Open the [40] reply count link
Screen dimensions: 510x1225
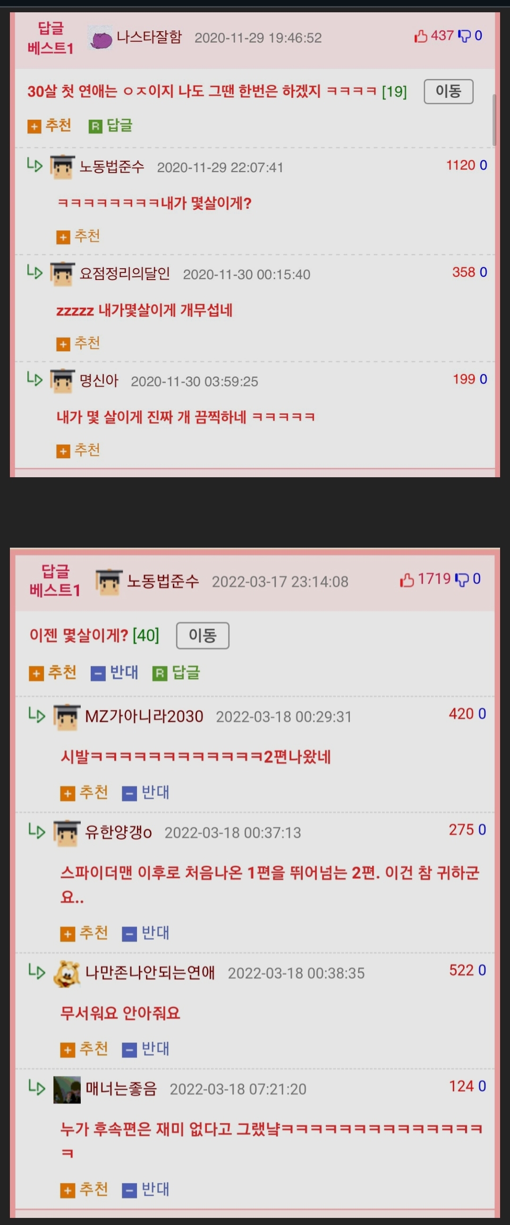pyautogui.click(x=146, y=635)
